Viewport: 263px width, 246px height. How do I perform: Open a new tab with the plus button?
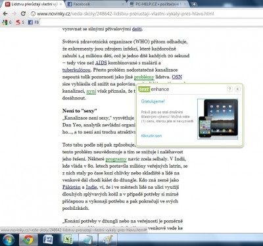click(x=194, y=4)
